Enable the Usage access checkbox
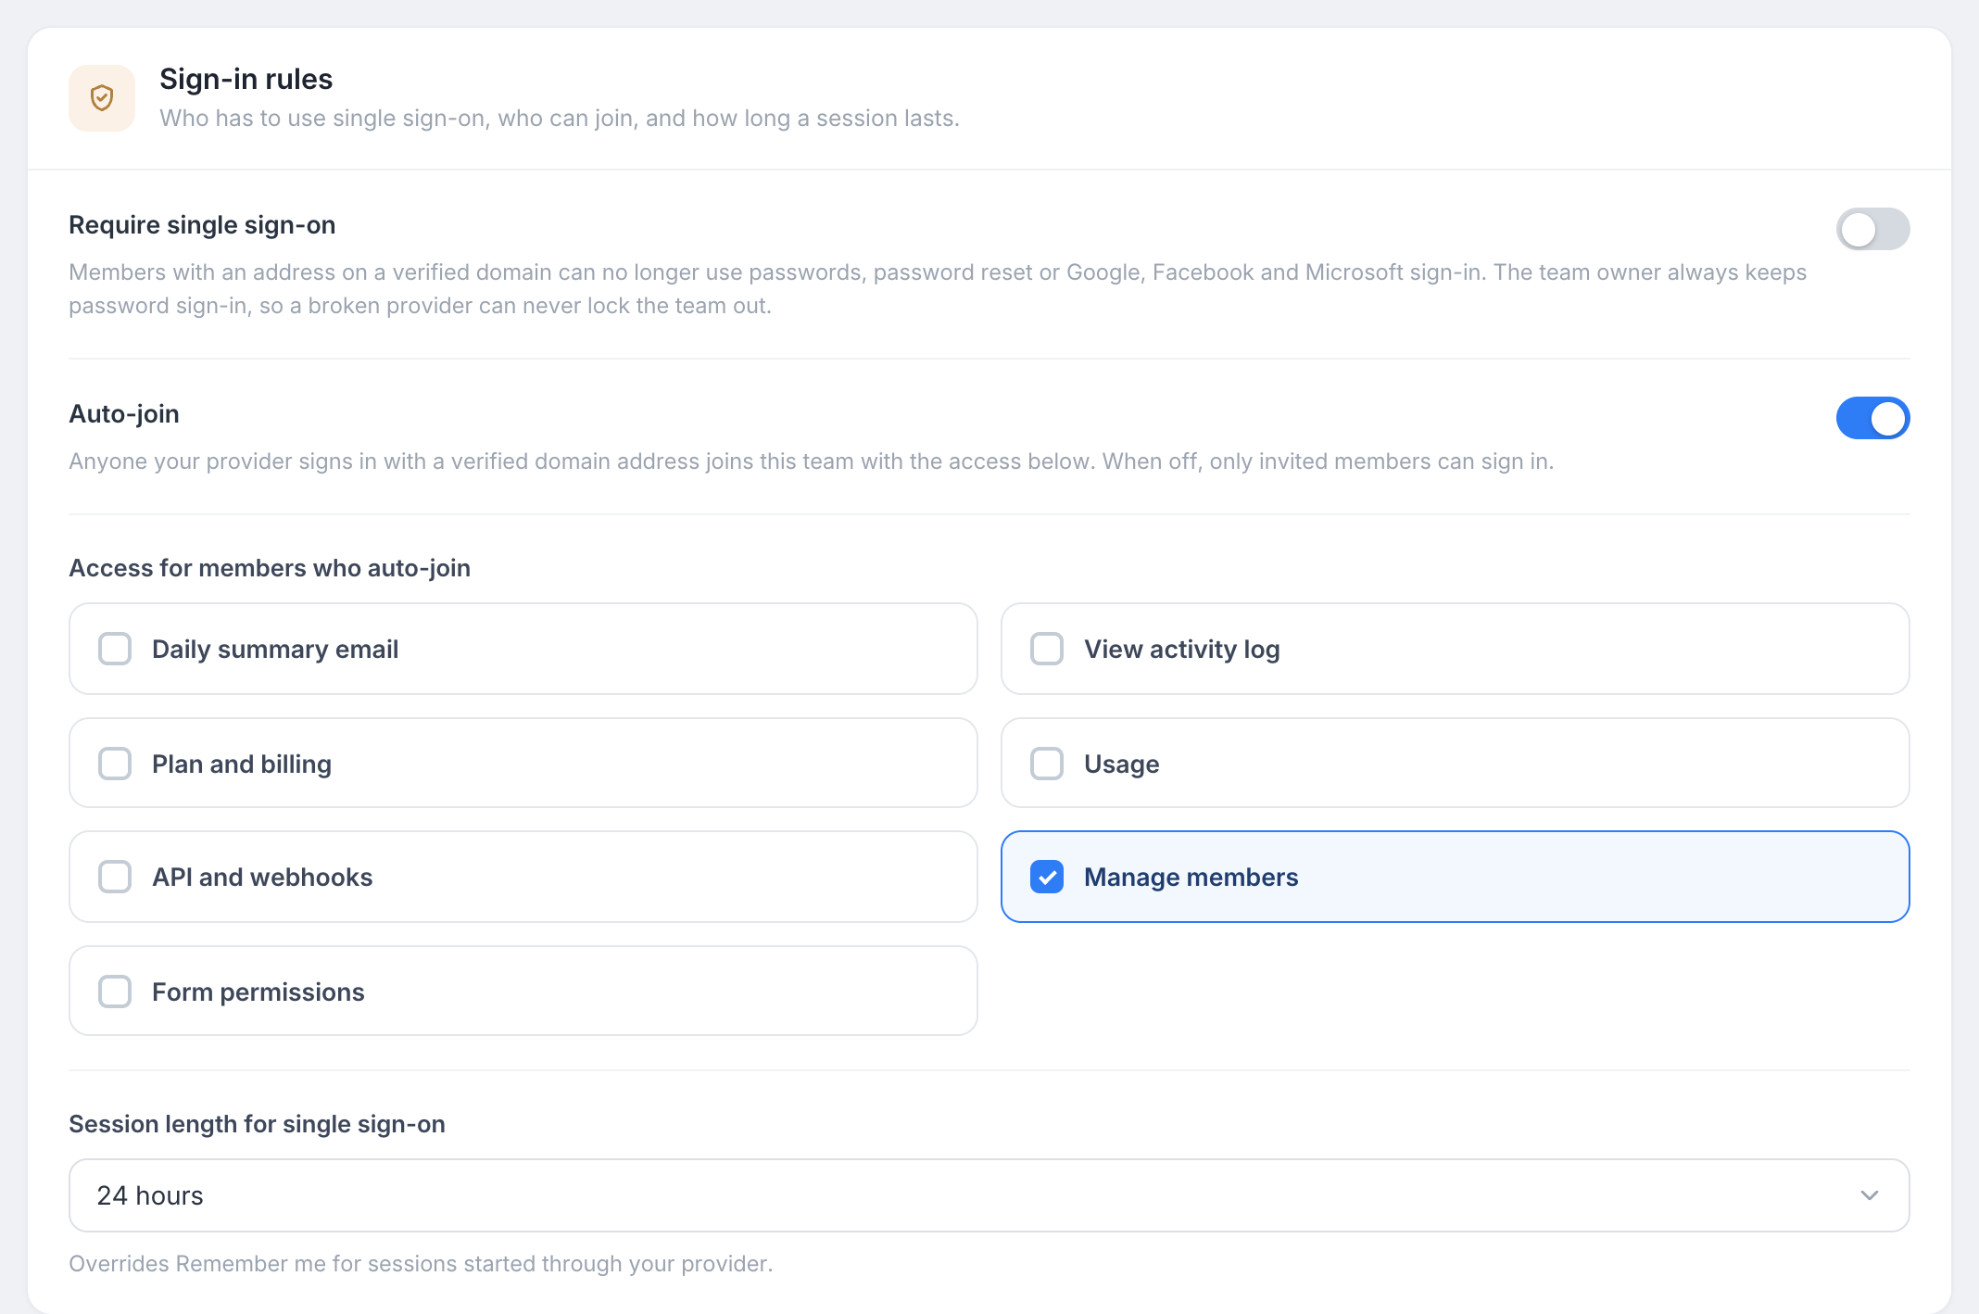Viewport: 1979px width, 1314px height. [x=1047, y=764]
